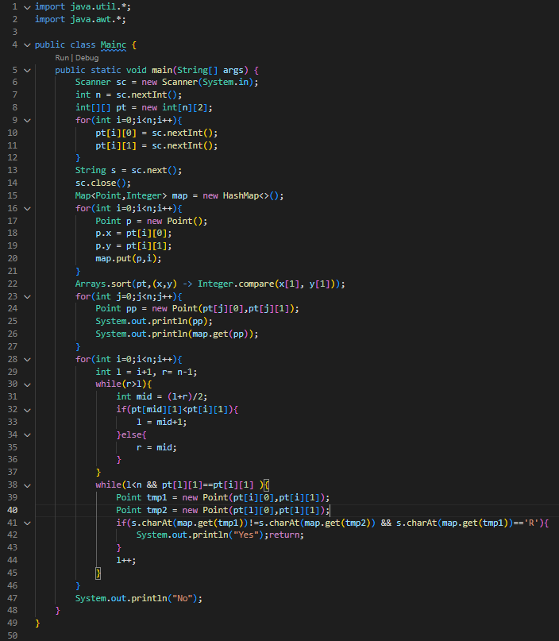Collapse the outer for loop on line 28
The height and width of the screenshot is (641, 559).
pyautogui.click(x=27, y=360)
